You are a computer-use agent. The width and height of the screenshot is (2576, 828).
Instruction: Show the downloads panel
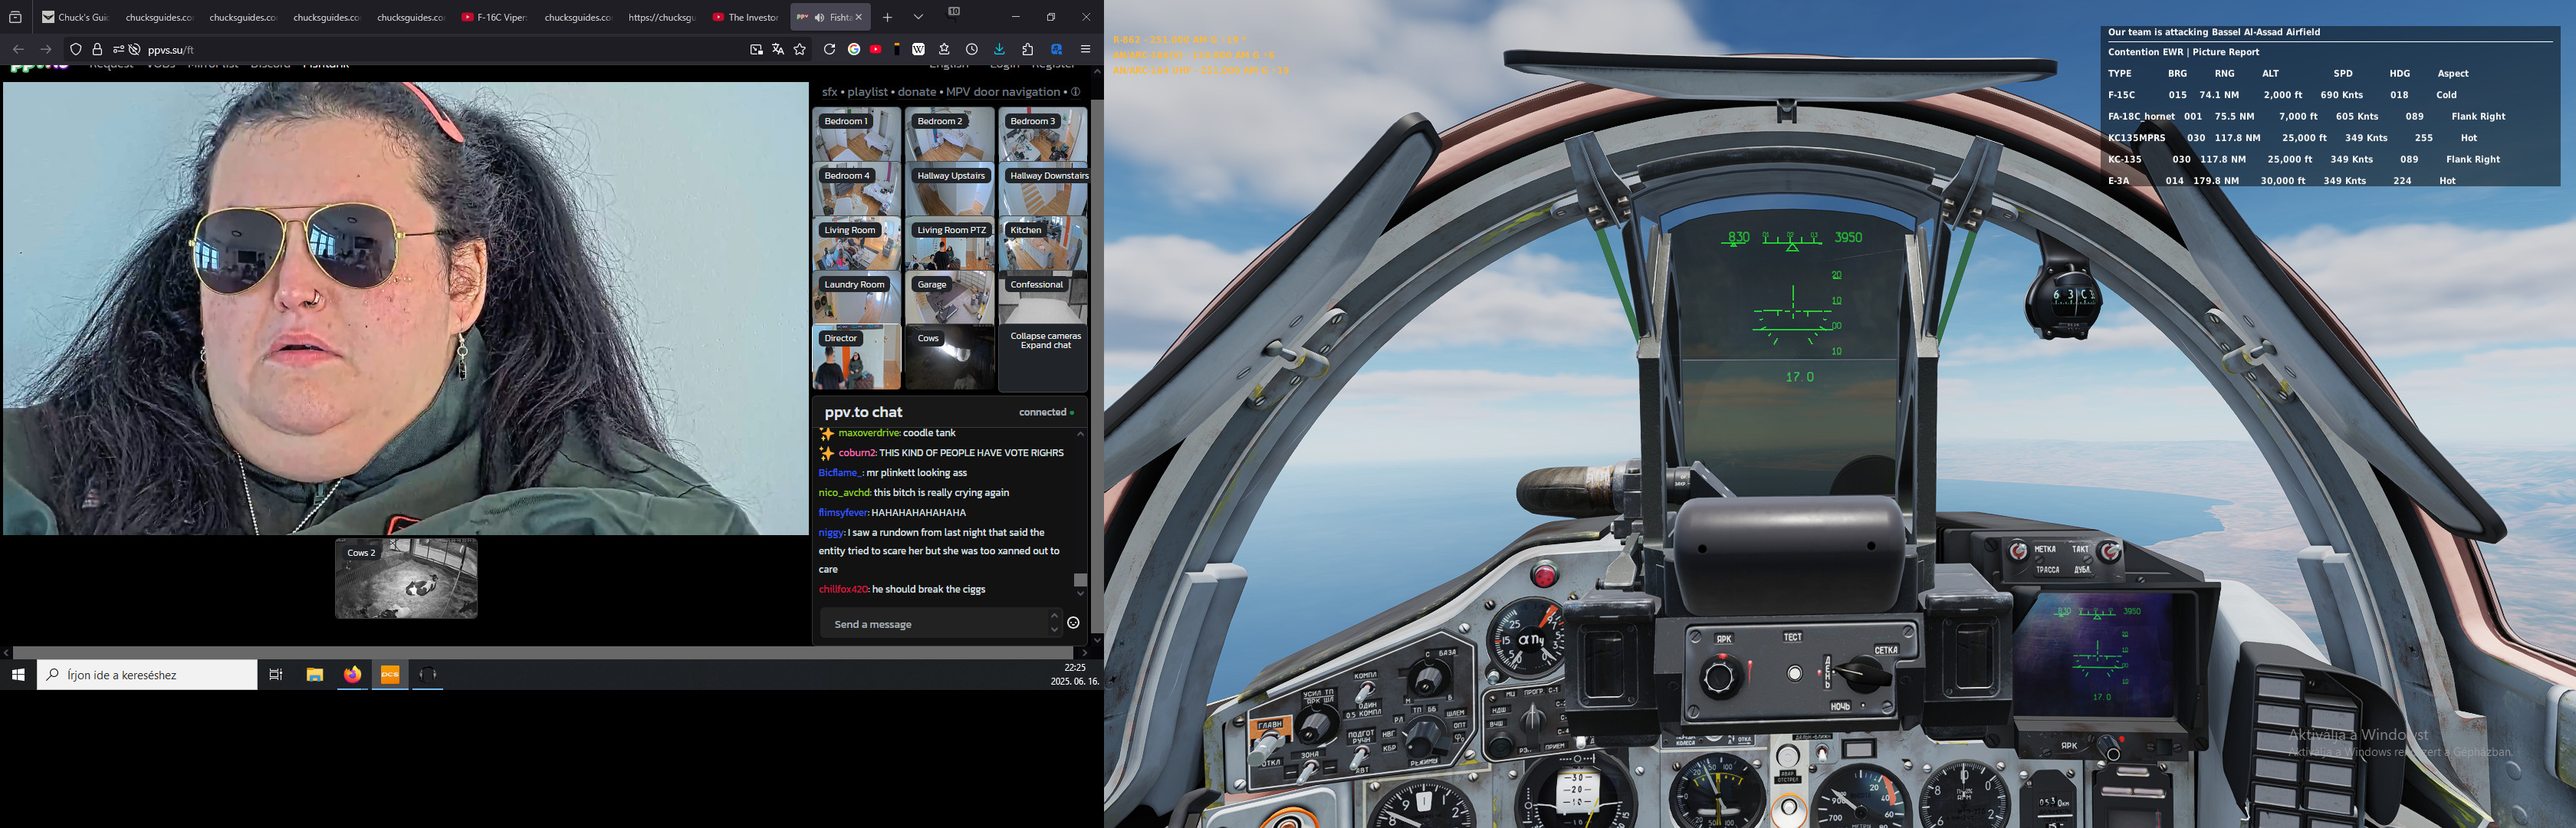(999, 49)
